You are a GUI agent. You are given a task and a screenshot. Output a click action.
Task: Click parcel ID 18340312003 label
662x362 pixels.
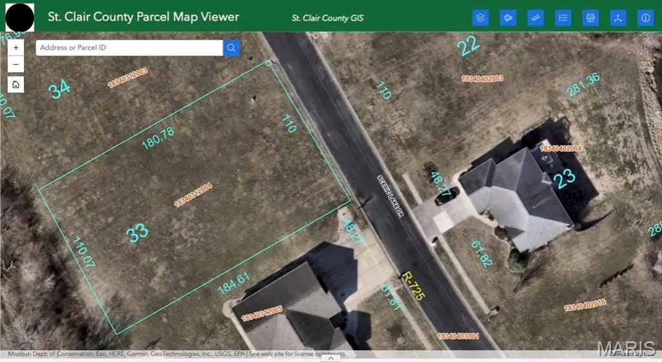[127, 78]
